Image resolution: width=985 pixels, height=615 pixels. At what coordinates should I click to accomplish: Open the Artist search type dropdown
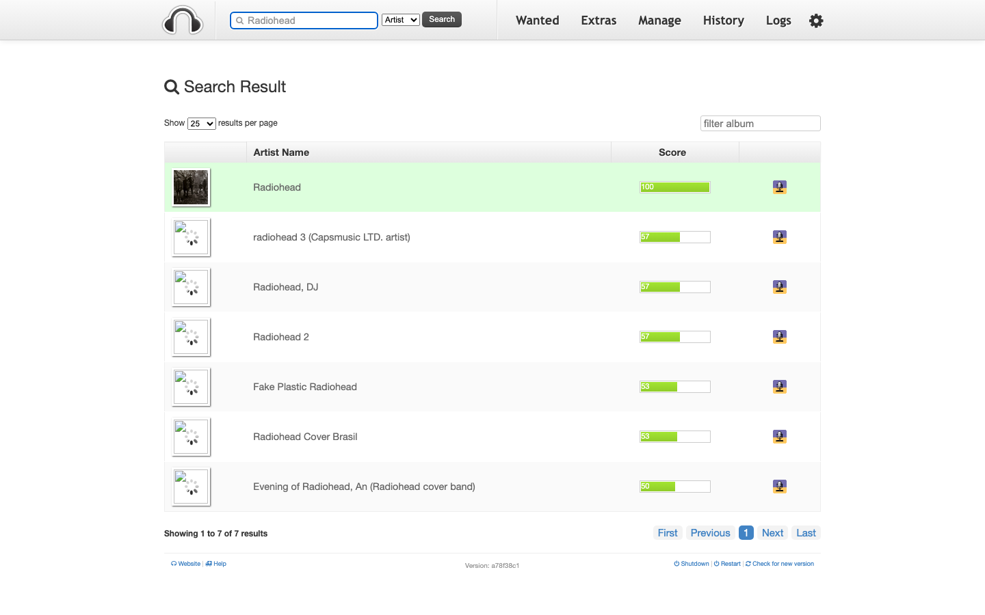point(400,20)
